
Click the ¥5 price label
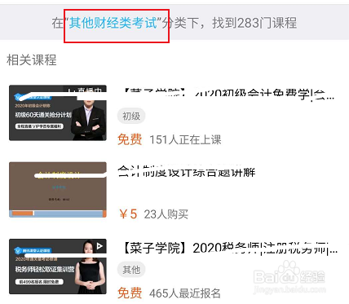tap(128, 214)
